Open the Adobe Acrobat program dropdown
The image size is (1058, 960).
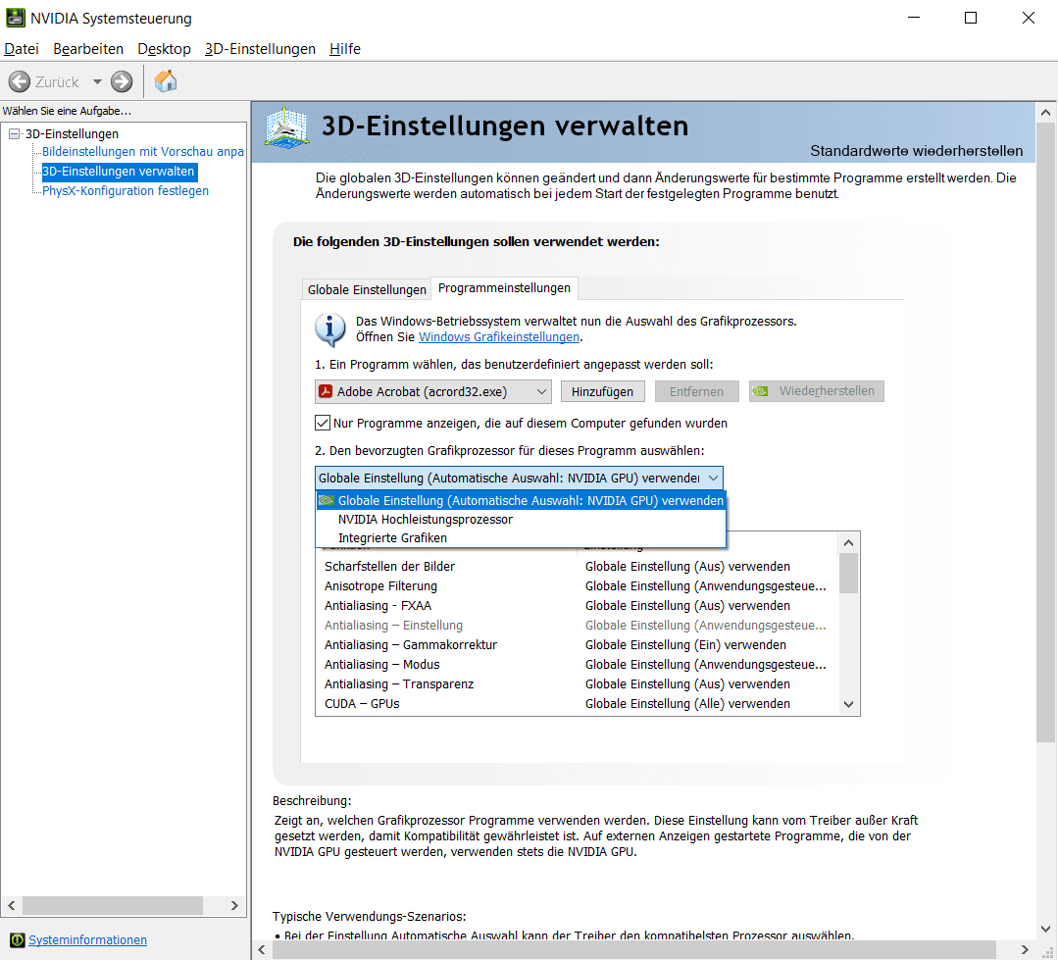(433, 392)
